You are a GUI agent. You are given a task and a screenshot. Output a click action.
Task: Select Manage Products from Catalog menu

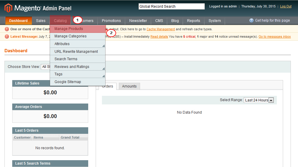(77, 29)
